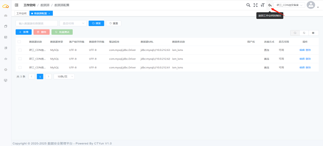Screen dimensions: 323x146
Task: Expand the arrow next to user avatar
Action: point(317,7)
